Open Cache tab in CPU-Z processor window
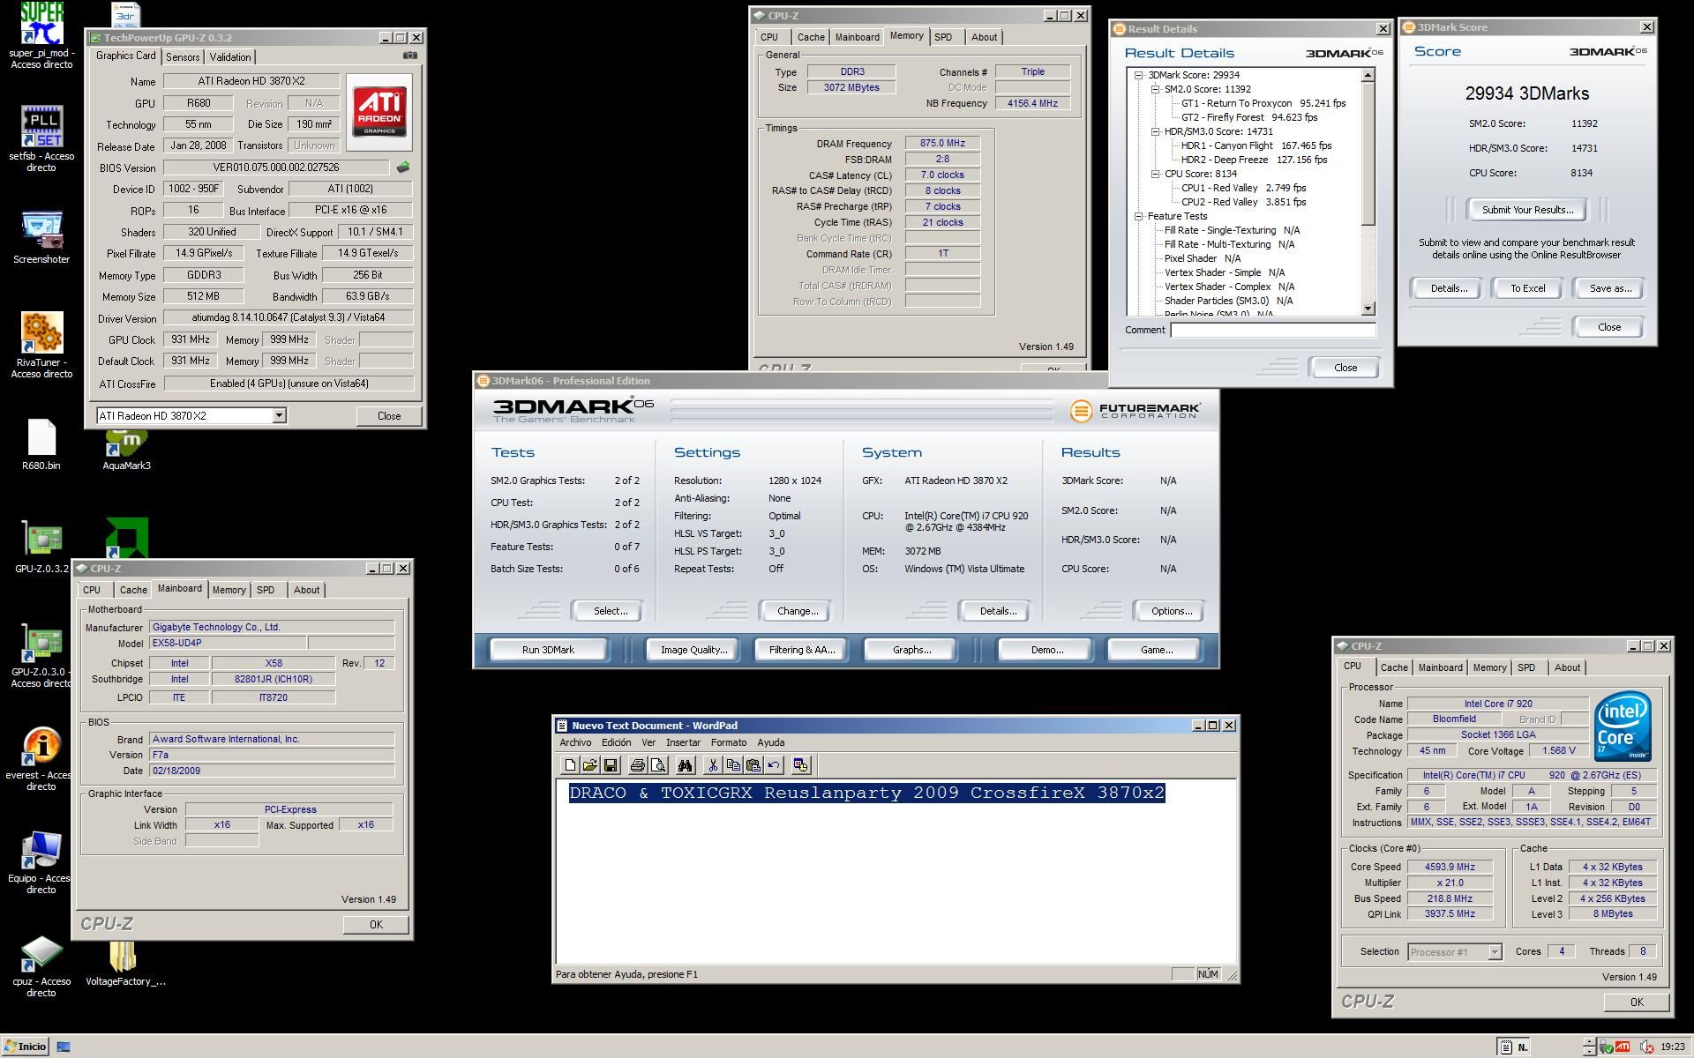Screen dimensions: 1694x1058 [1394, 667]
